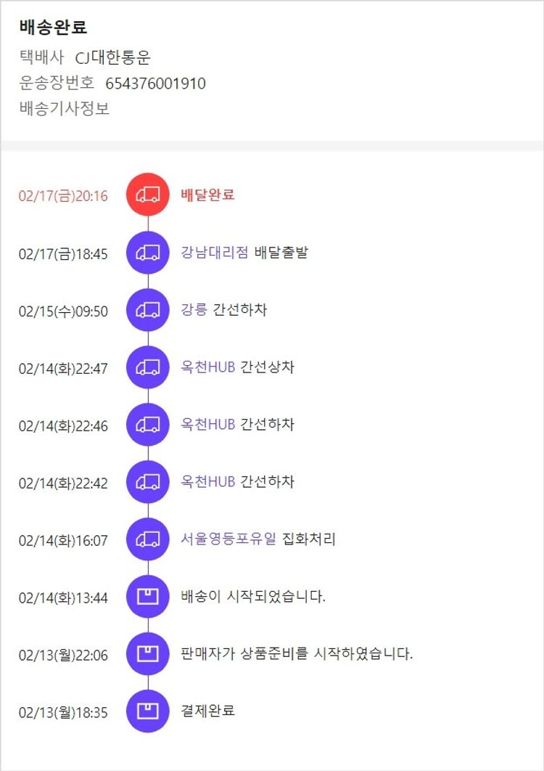Screen dimensions: 544x771
Task: Open the 강릉 location link
Action: (x=194, y=310)
